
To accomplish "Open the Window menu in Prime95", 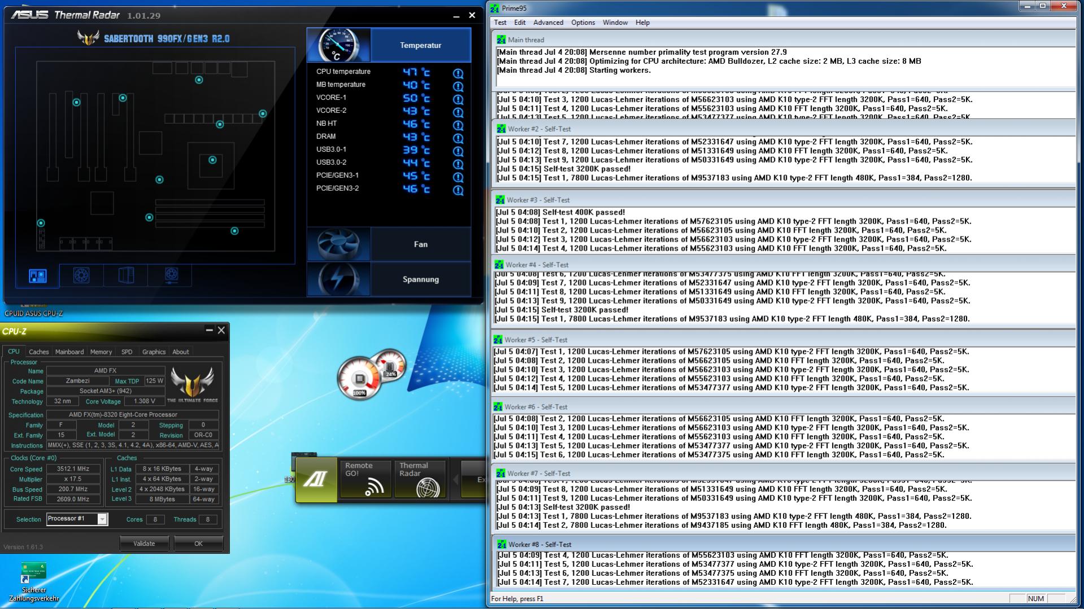I will pos(615,23).
